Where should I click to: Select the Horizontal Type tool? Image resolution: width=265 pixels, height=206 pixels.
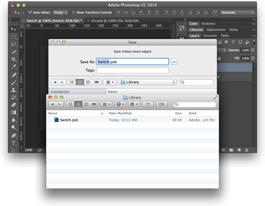coord(14,143)
